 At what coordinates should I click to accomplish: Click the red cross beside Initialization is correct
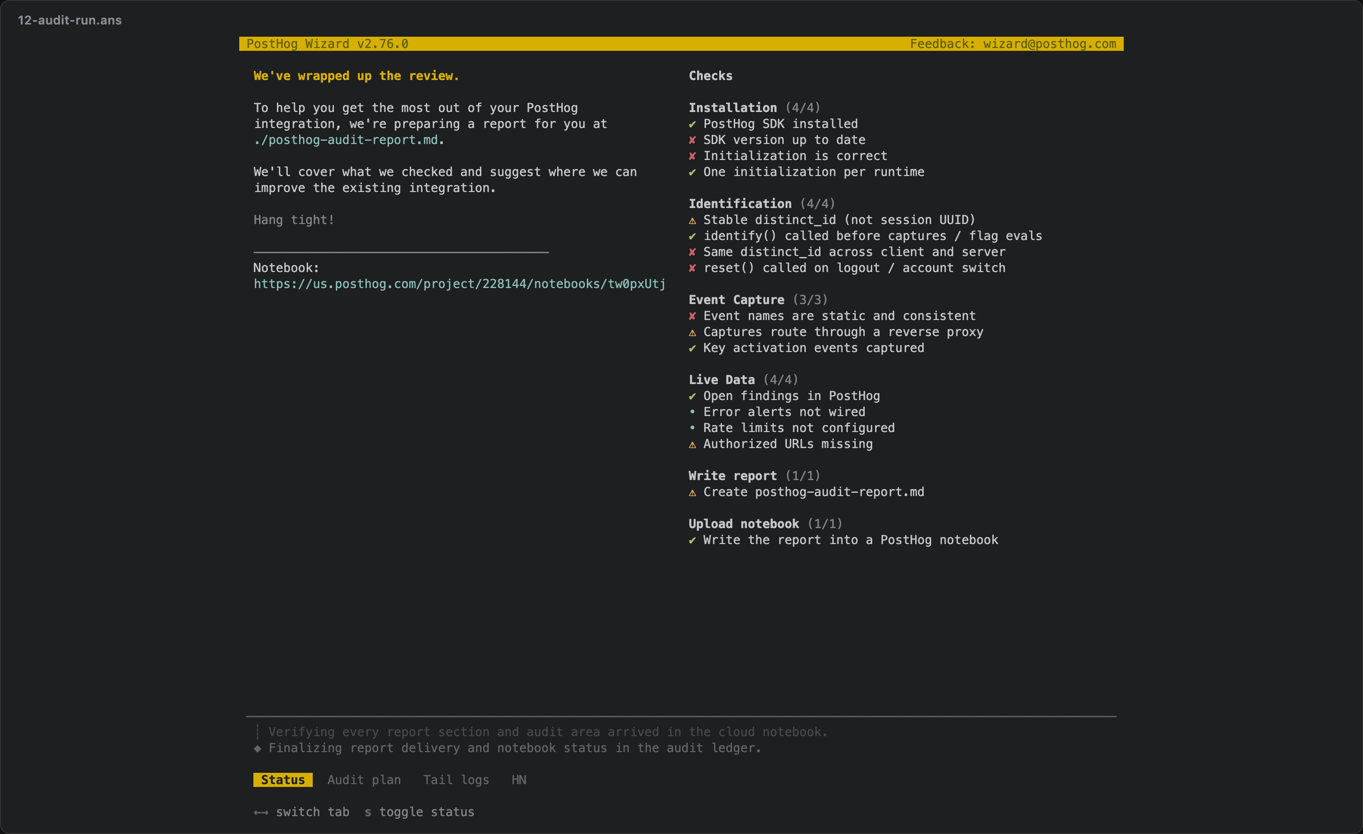692,156
